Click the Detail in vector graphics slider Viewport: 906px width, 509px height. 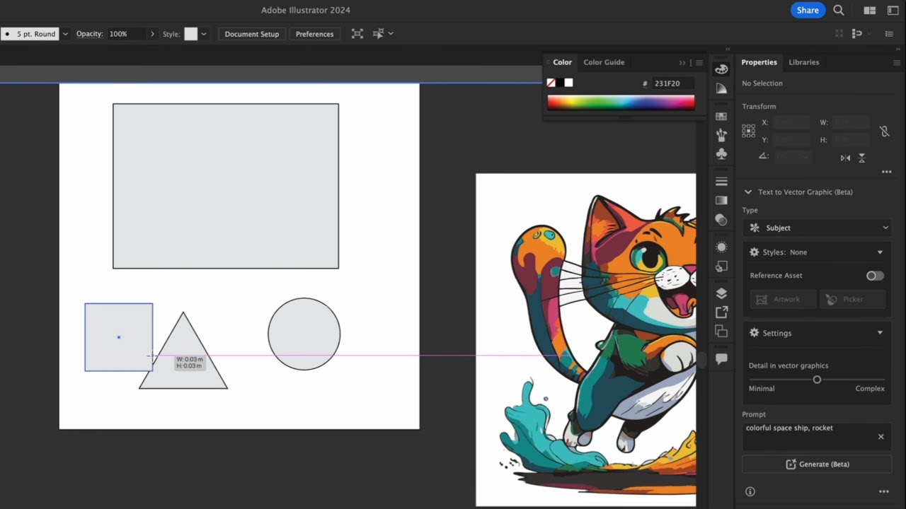(x=817, y=380)
